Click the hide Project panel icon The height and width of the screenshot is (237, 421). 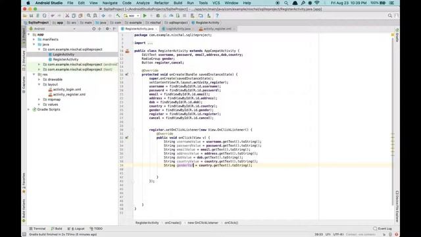coord(114,29)
